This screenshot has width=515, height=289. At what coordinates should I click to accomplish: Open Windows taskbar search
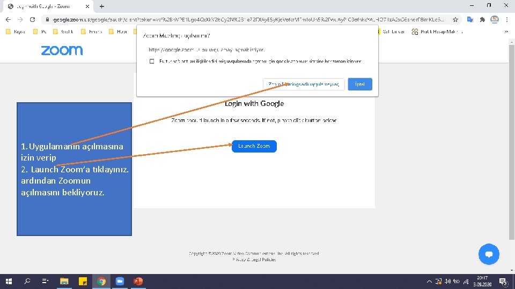pos(27,281)
